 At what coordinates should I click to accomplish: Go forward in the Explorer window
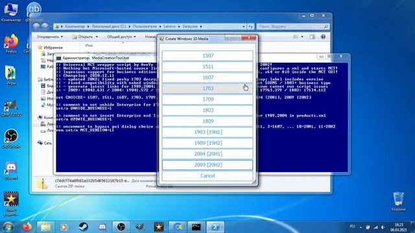(x=45, y=26)
